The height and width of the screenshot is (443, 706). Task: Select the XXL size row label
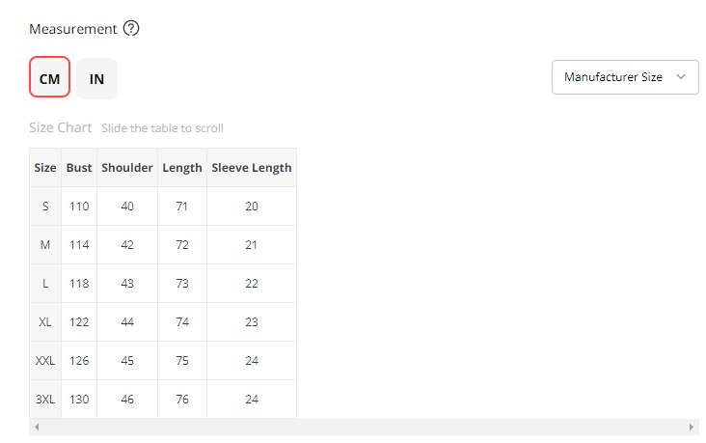point(45,361)
